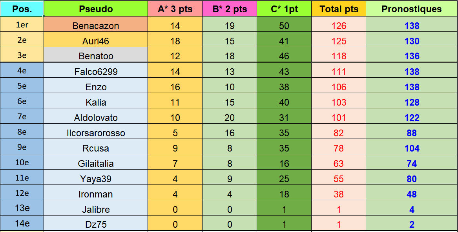Select the Benacazon pseudo cell
The image size is (458, 232).
96,26
